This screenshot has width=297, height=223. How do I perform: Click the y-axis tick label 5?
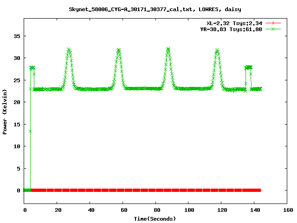(x=19, y=168)
